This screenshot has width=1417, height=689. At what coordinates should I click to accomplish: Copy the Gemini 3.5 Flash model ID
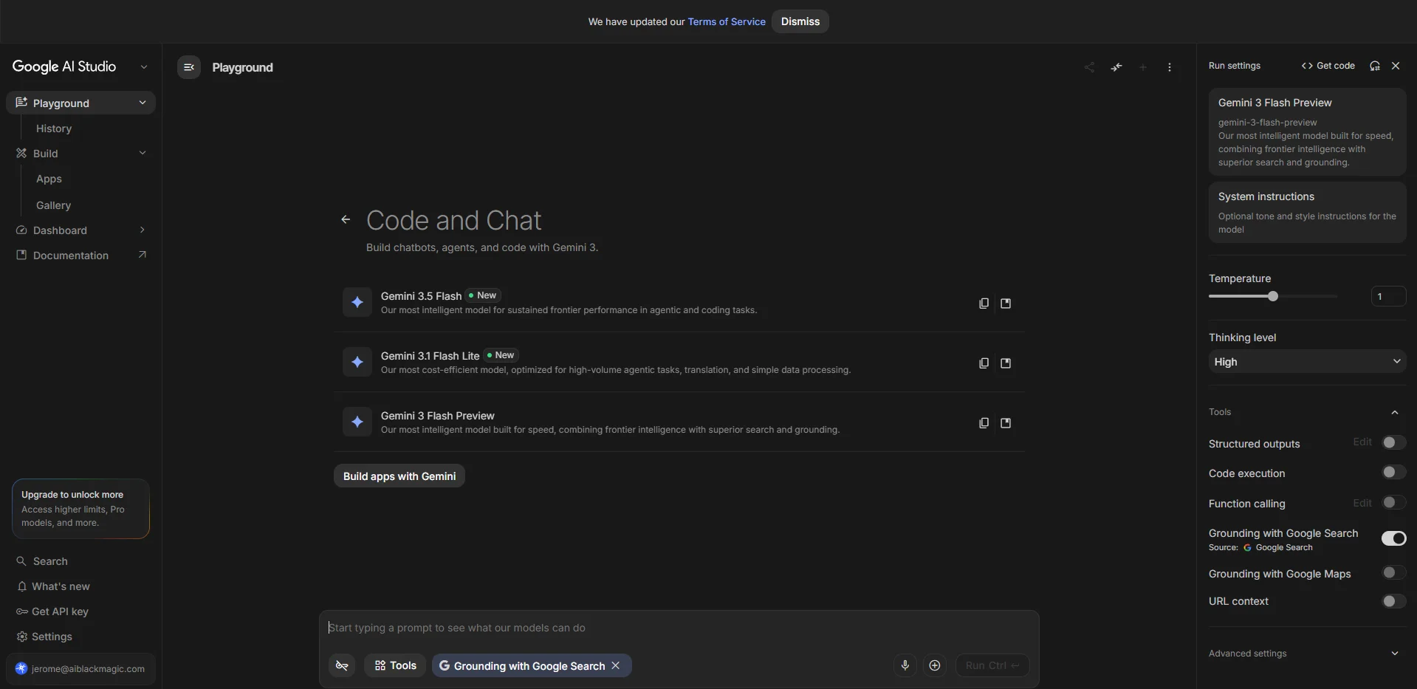point(984,304)
